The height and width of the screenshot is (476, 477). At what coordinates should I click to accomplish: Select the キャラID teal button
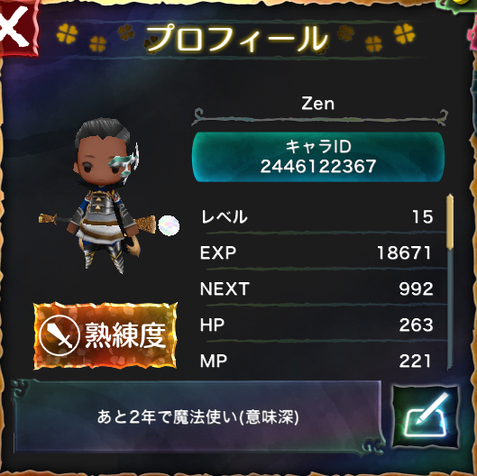318,157
